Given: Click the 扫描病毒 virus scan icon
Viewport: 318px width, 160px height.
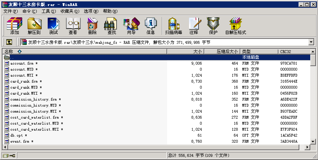Looking at the screenshot, I should [173, 26].
